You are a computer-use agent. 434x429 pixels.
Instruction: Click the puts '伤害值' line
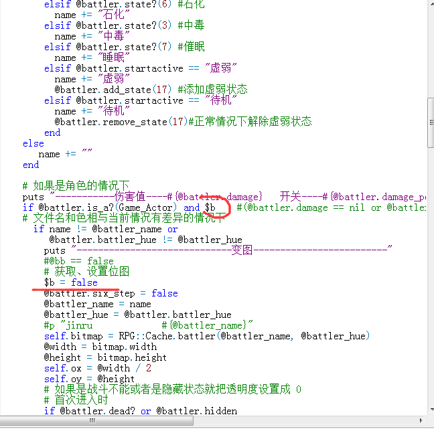click(224, 197)
